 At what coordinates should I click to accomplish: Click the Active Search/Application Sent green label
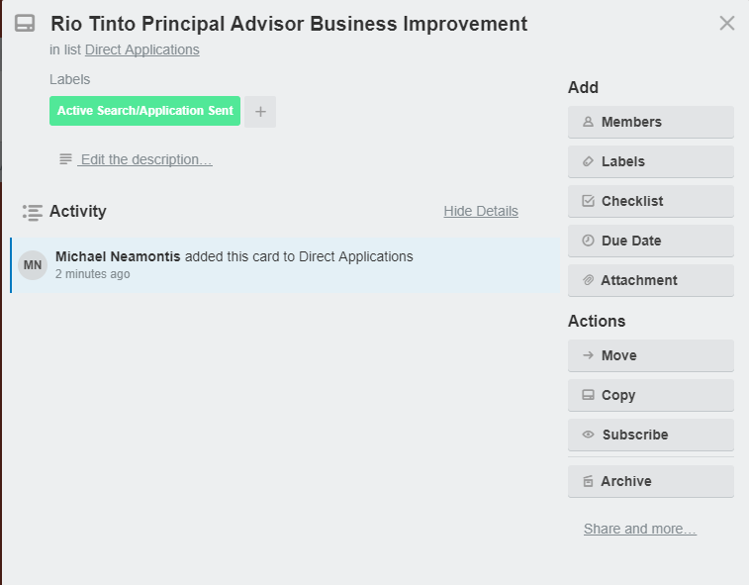(144, 111)
